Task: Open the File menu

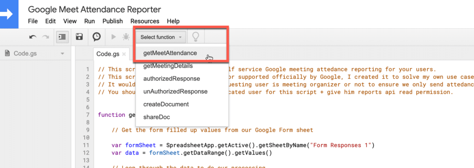Action: pyautogui.click(x=33, y=21)
